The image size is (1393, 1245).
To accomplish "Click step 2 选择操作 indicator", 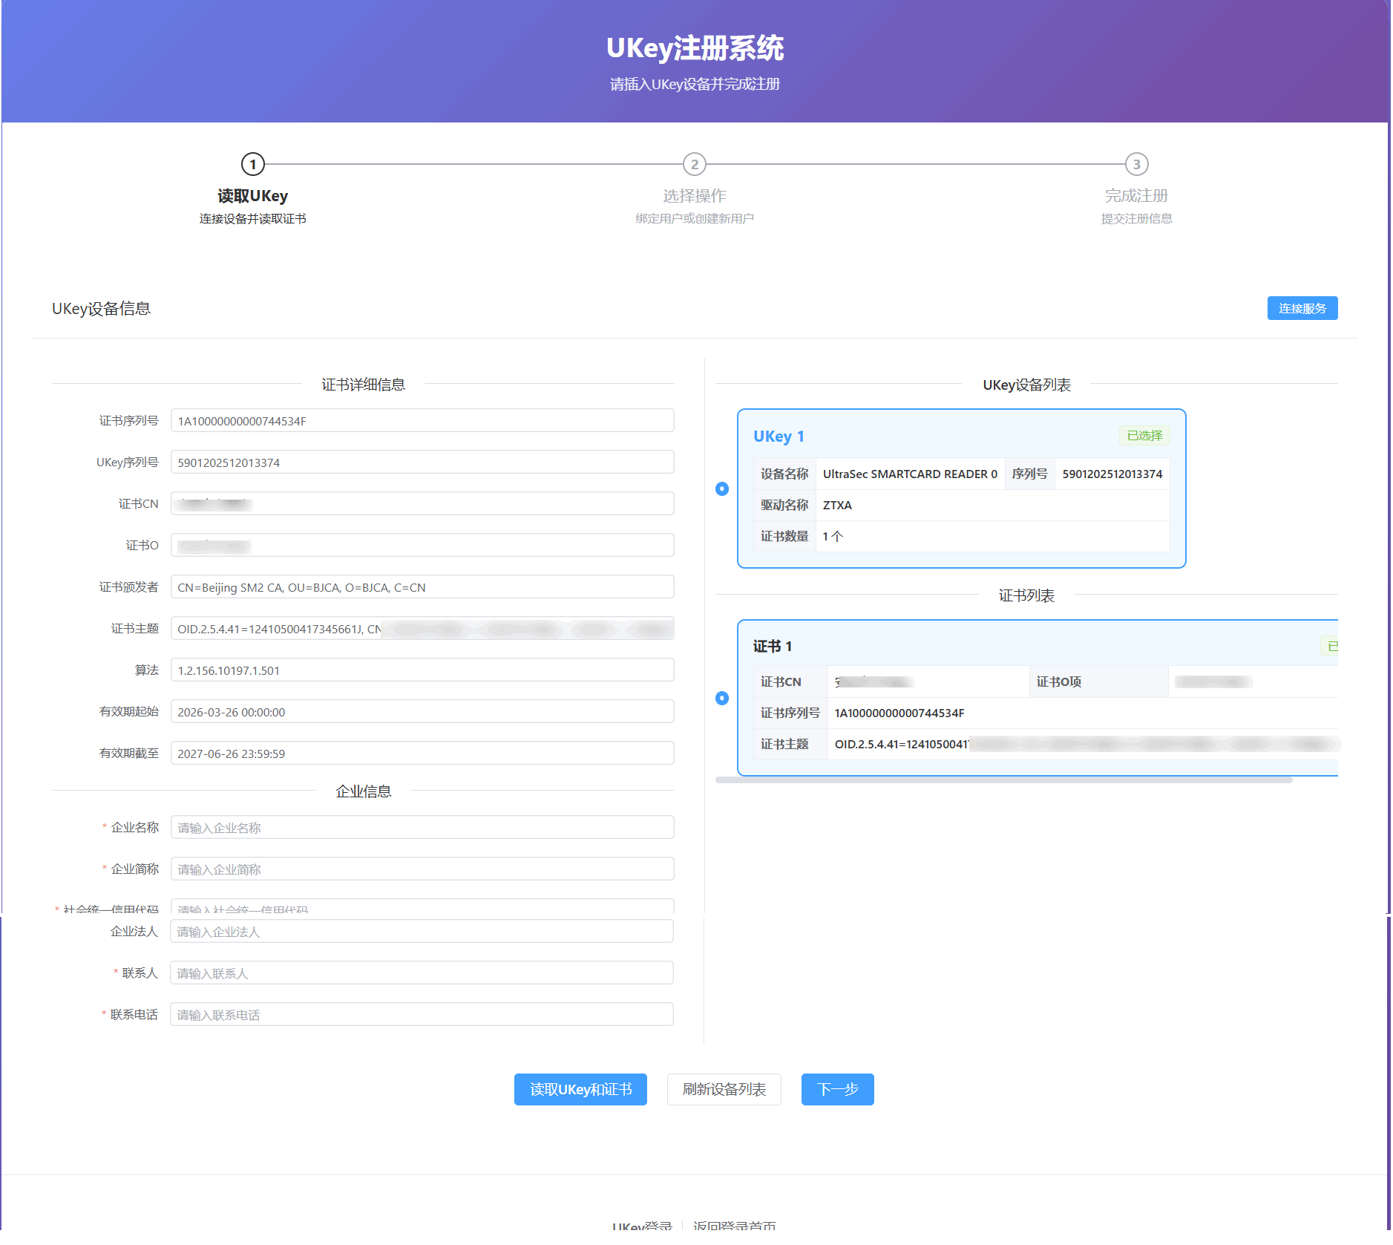I will [x=695, y=165].
